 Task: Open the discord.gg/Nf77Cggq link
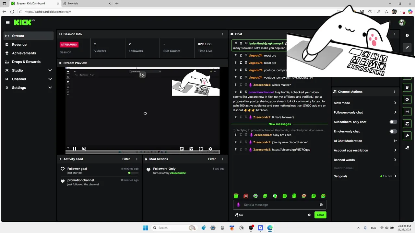point(291,150)
